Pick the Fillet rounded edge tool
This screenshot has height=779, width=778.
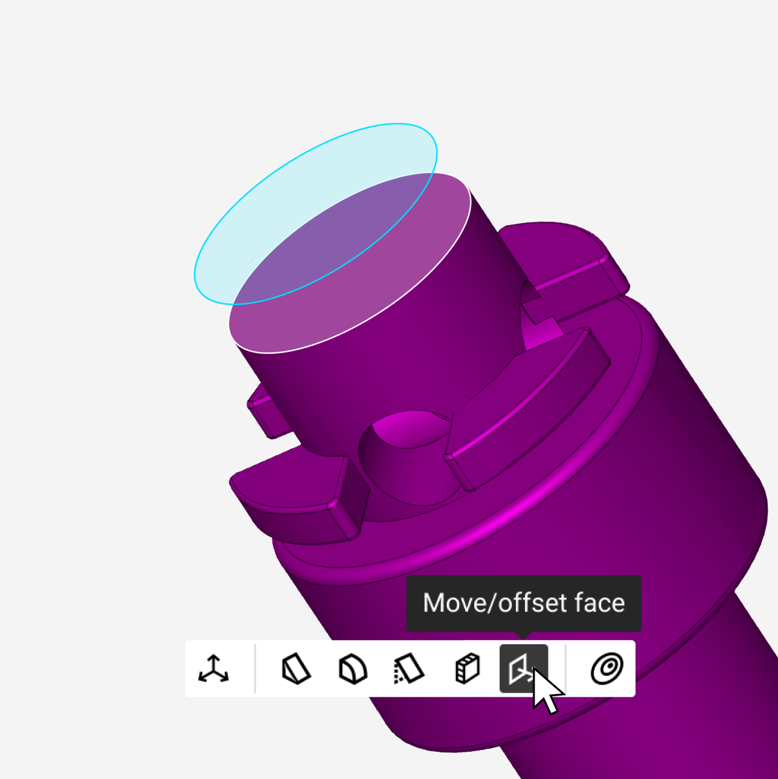pos(352,668)
